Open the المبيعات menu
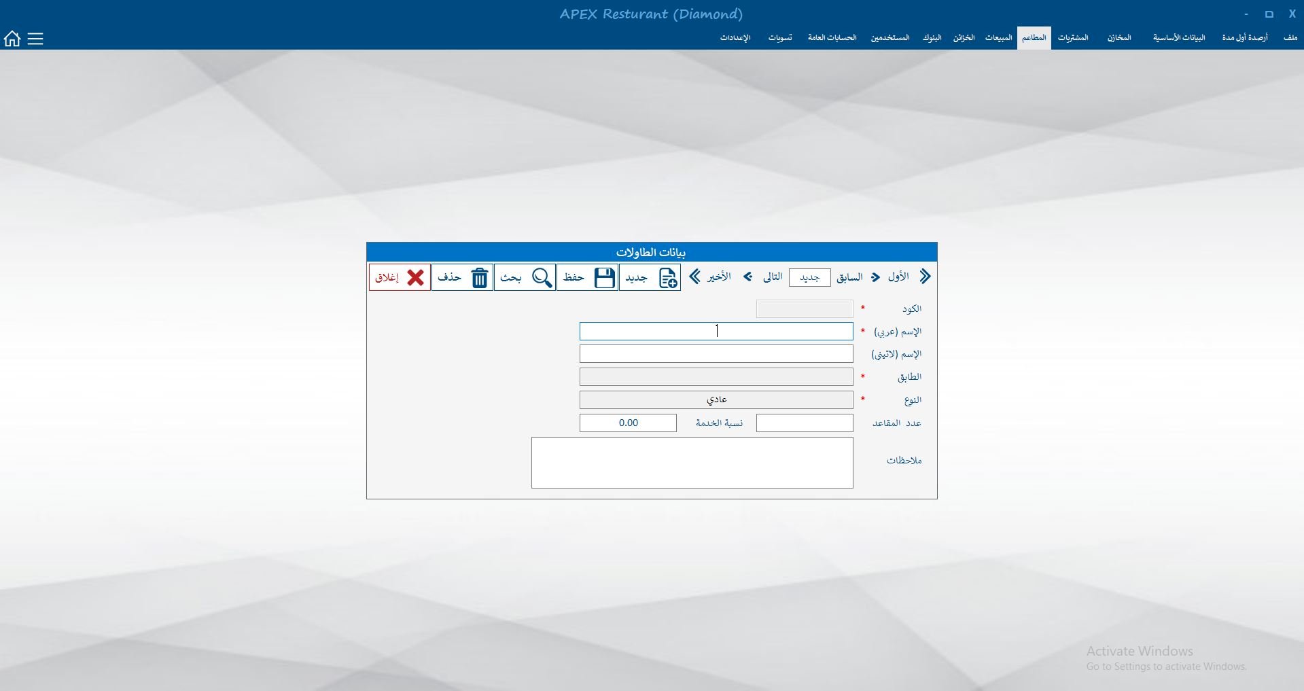Viewport: 1304px width, 691px height. coord(998,38)
